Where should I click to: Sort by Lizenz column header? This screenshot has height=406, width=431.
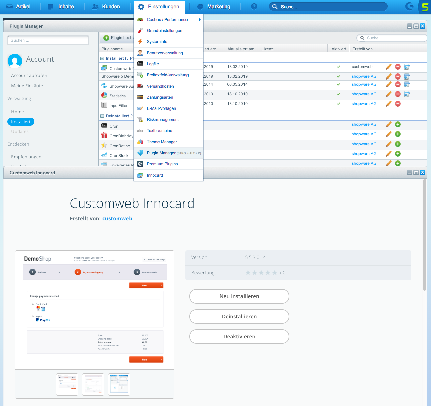(293, 49)
